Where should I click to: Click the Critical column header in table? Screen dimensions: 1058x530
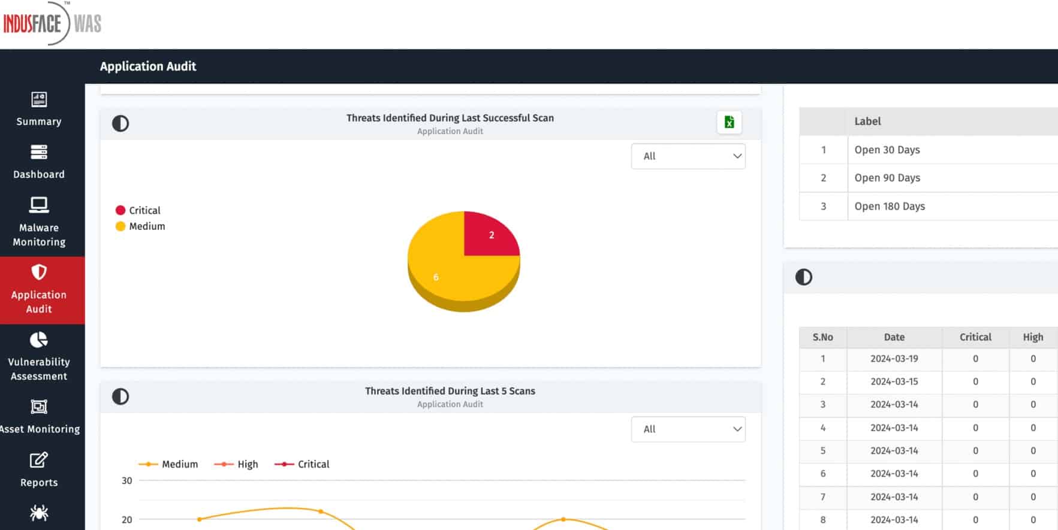point(975,337)
